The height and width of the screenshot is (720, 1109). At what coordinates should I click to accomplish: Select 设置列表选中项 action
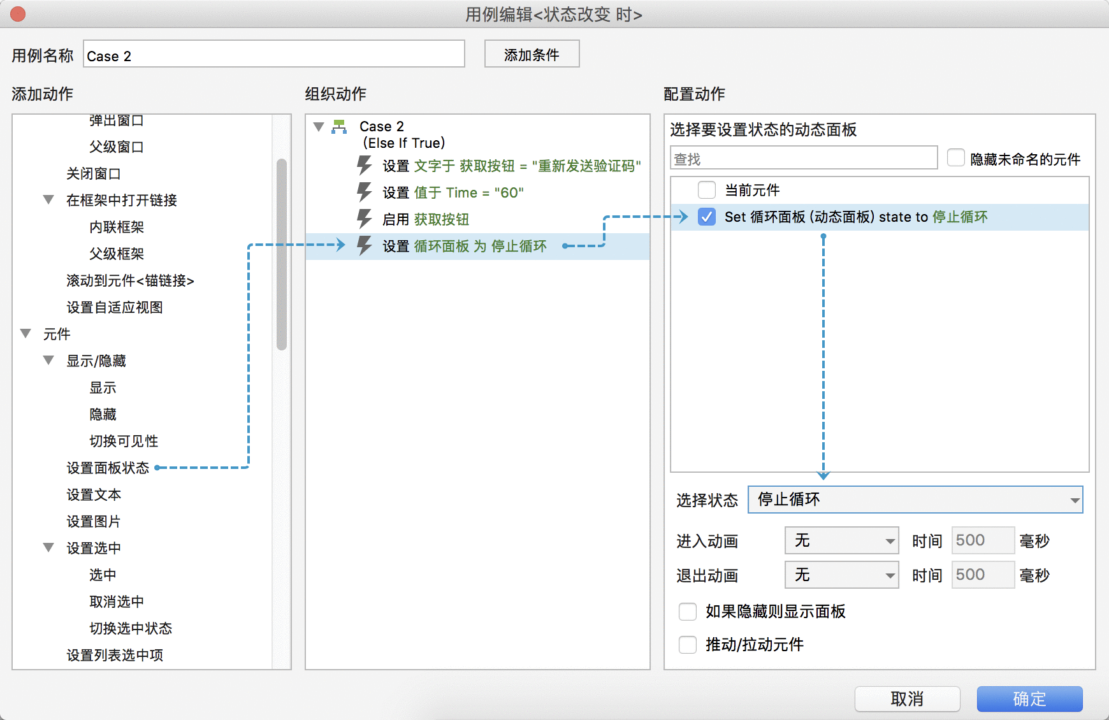pos(115,655)
